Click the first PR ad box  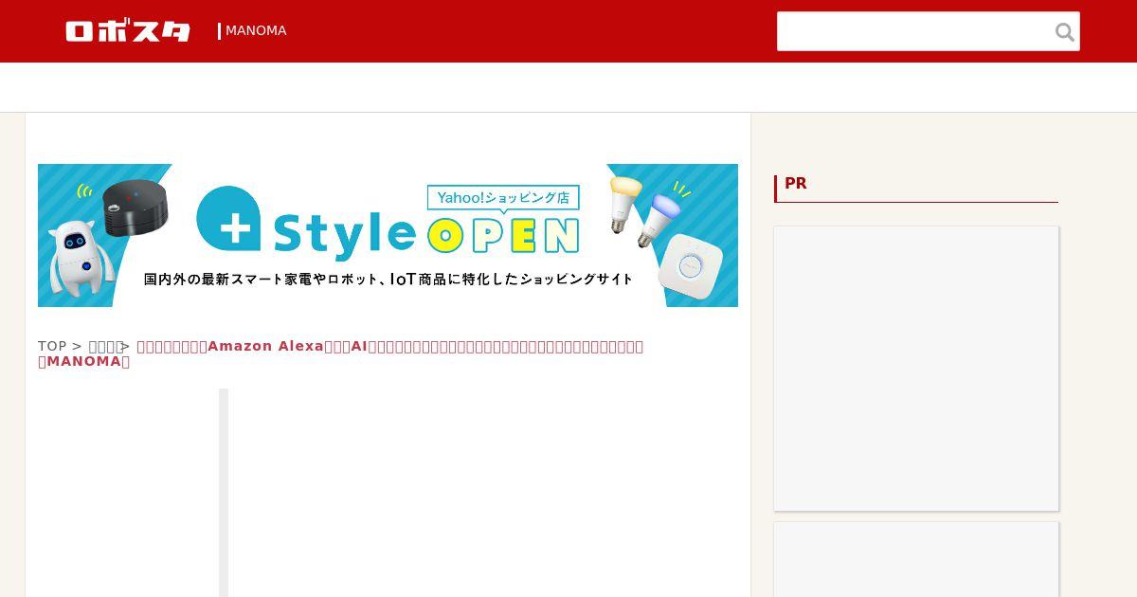coord(916,369)
